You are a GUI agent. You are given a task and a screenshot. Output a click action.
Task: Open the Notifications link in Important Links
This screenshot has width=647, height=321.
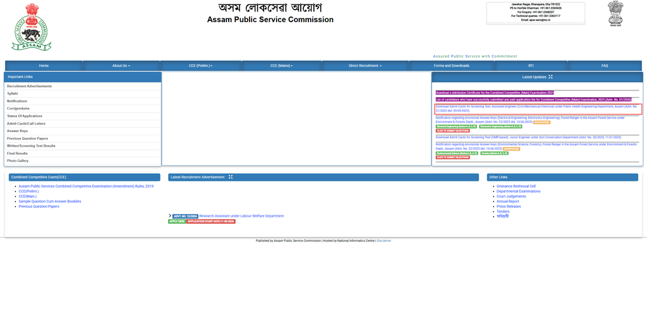pyautogui.click(x=17, y=101)
